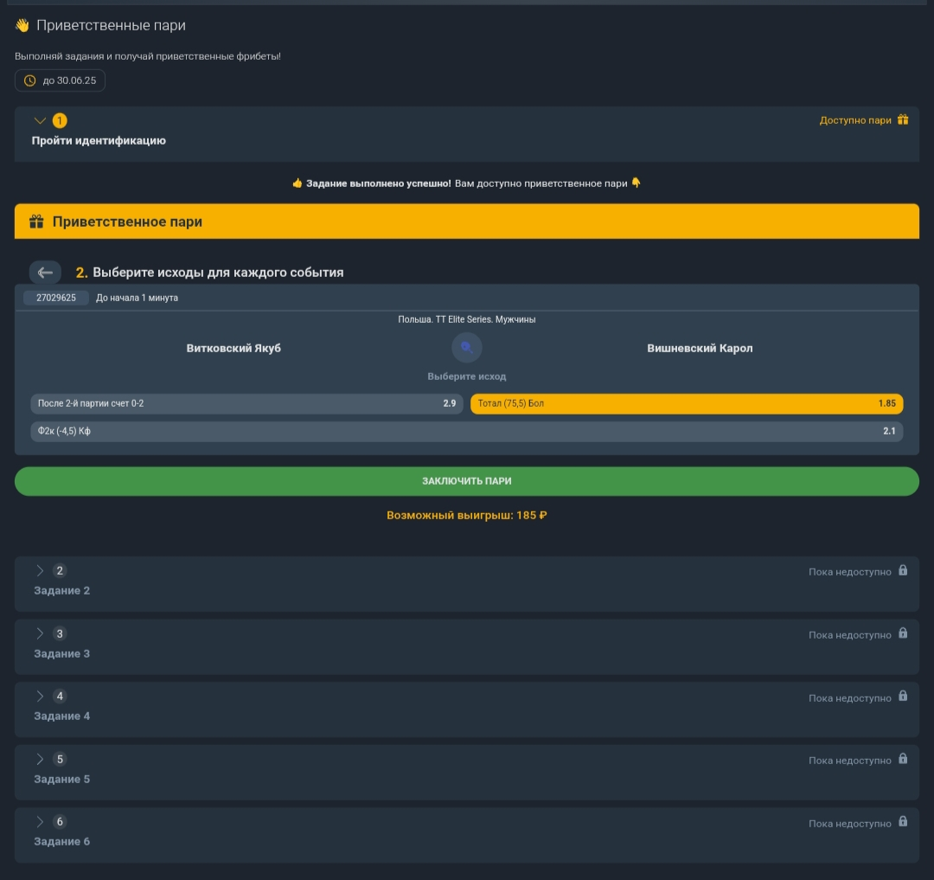Click the clock icon by до 30.06.25
Viewport: 934px width, 880px height.
[30, 80]
